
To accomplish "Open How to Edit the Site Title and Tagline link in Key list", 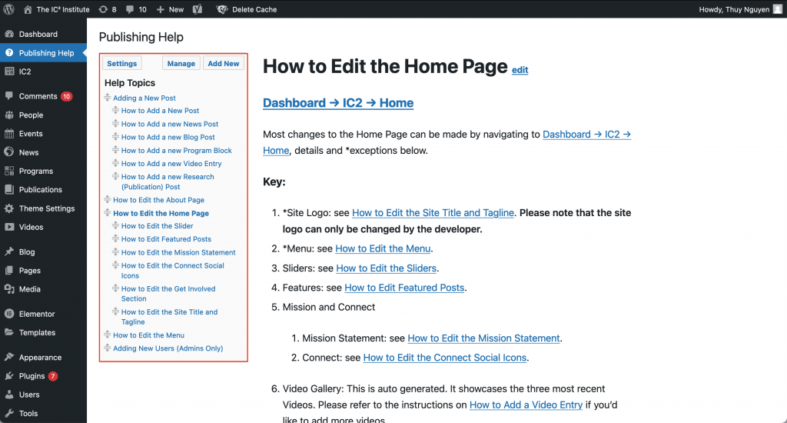I will click(433, 212).
